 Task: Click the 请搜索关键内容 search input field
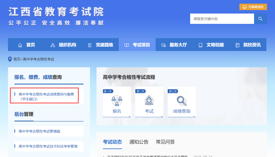pyautogui.click(x=222, y=19)
